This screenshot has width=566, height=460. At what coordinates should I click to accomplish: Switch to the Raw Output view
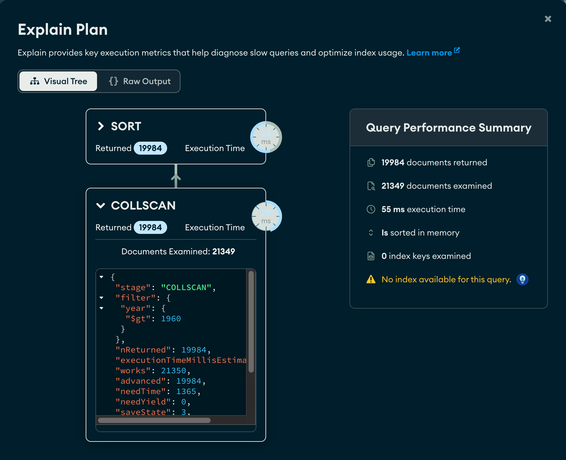click(140, 81)
